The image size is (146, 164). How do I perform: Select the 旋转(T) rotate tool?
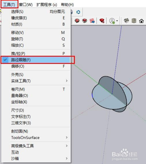pos(36,39)
